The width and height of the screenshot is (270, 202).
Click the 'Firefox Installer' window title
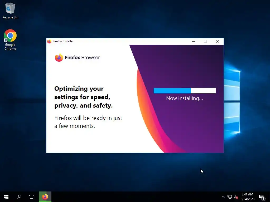coord(63,41)
